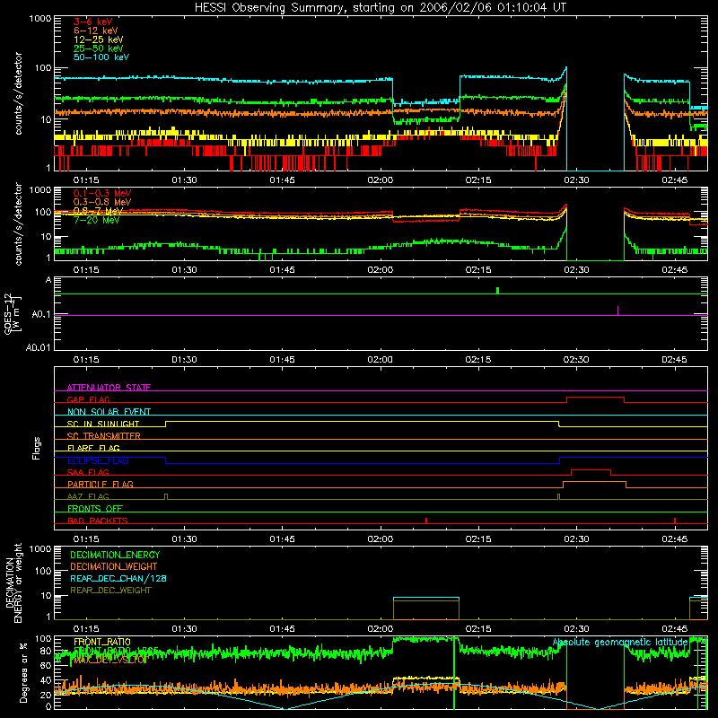This screenshot has height=718, width=718.
Task: Click the DECIMATION_ENERGY legend label
Action: [x=115, y=555]
